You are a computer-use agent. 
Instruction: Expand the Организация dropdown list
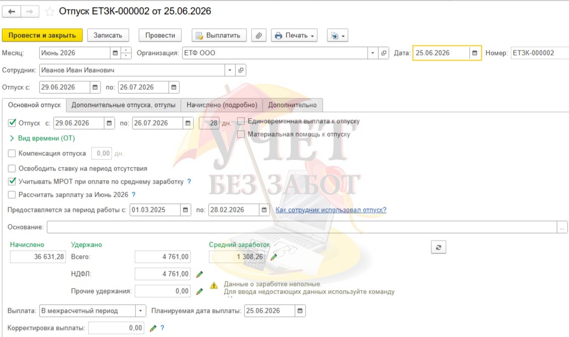coord(373,53)
